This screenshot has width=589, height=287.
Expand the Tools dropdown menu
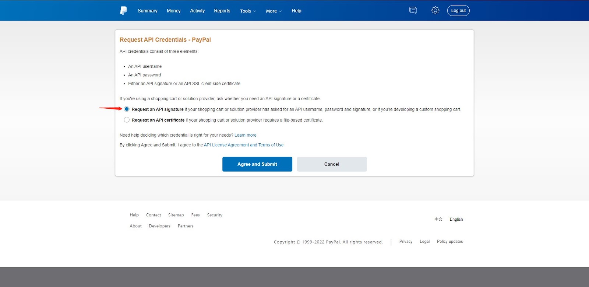[248, 11]
